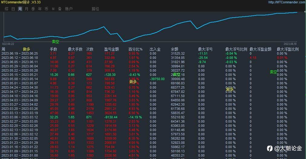Click the 百分比% column header
Screen dimensions: 306x159
pyautogui.click(x=135, y=49)
